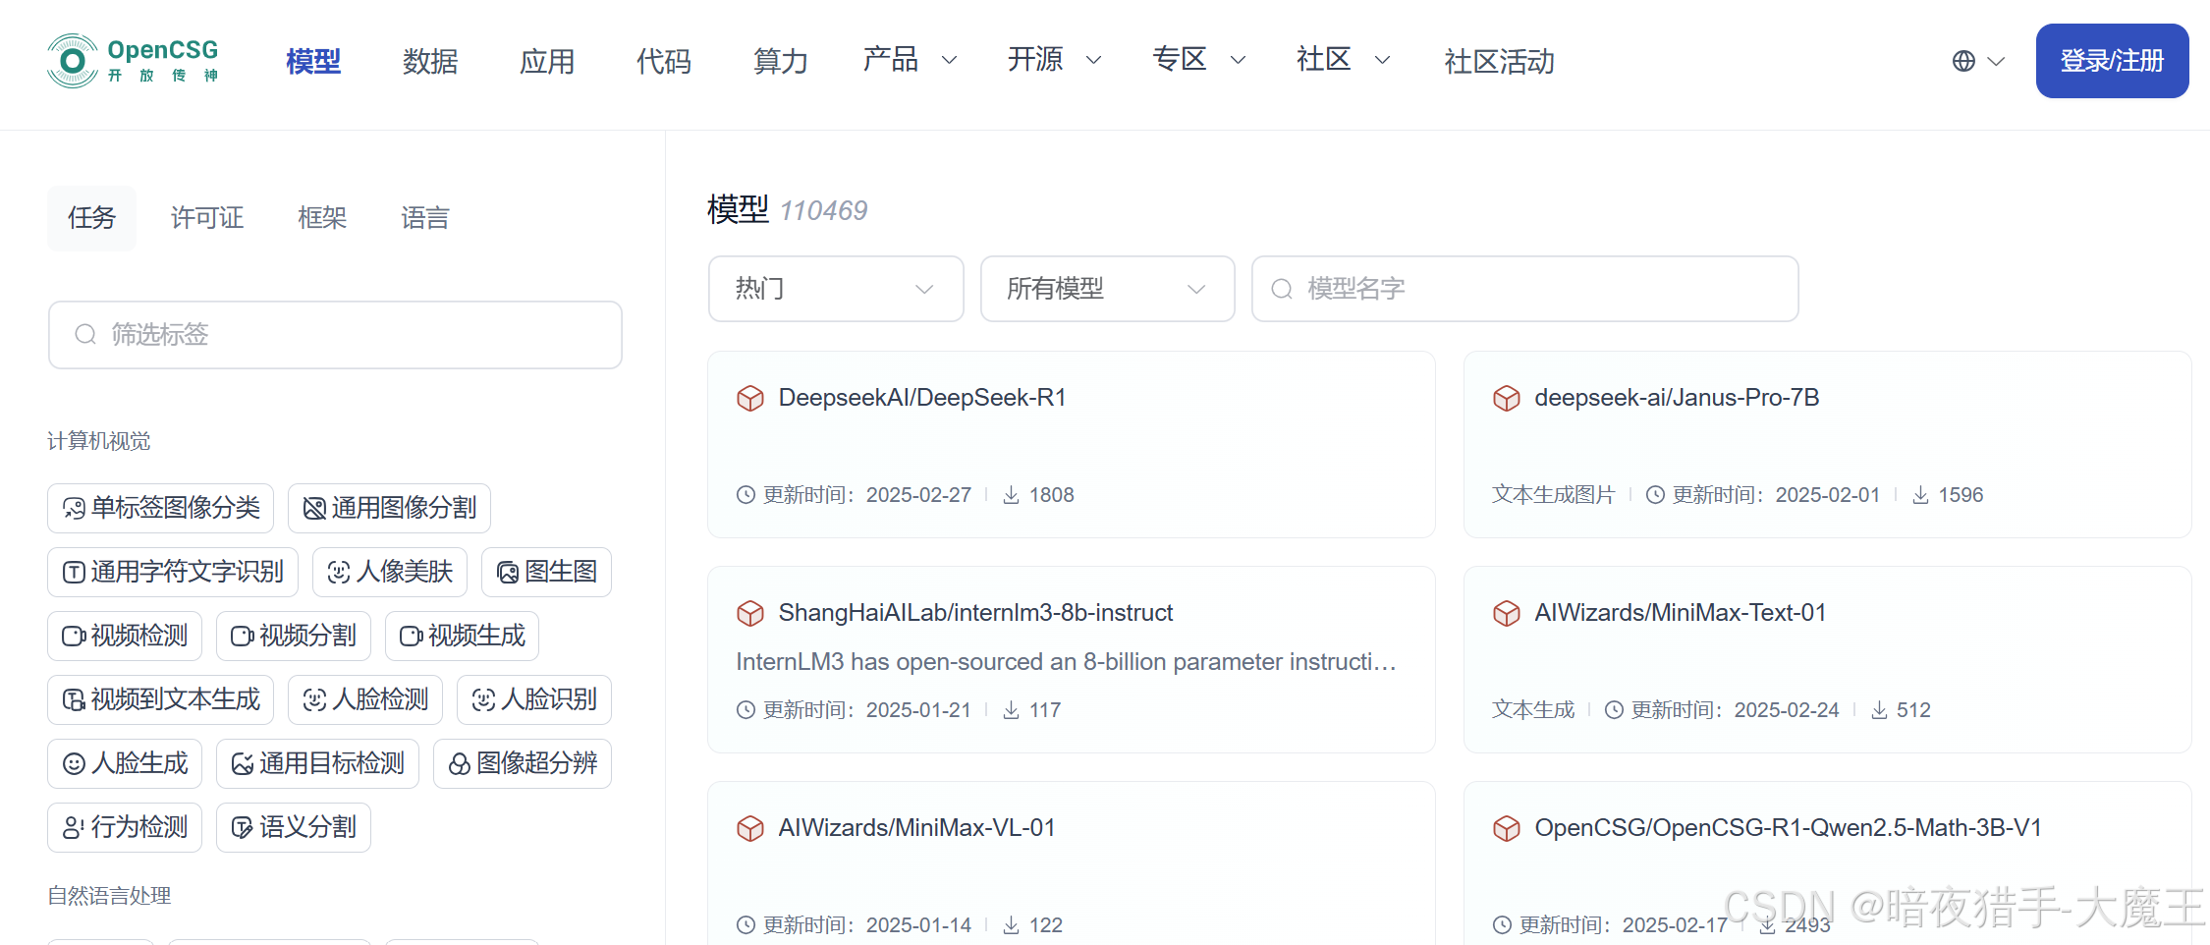Click the cube icon beside AIWizards/MiniMax-Text-01
Screen dimensions: 2210x945
(x=1507, y=613)
